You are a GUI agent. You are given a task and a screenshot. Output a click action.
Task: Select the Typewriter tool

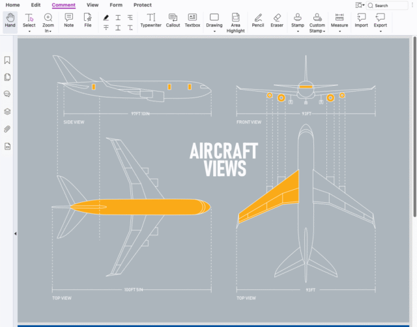[151, 21]
